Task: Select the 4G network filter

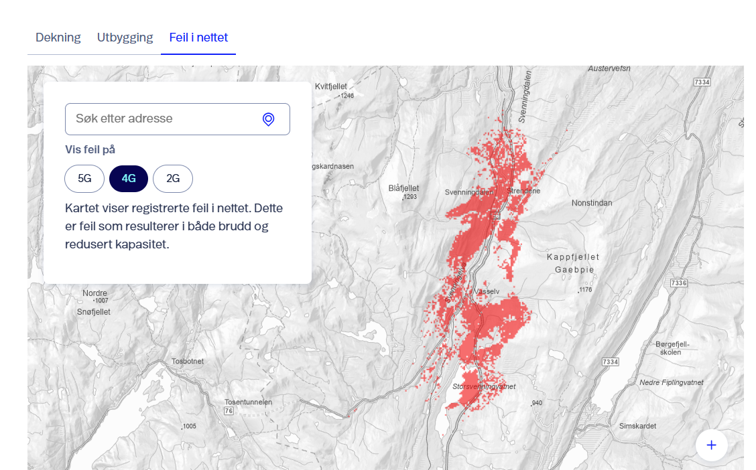Action: (129, 179)
